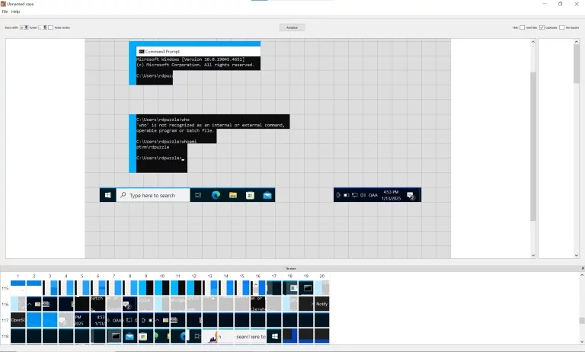Click the tile store vertical scrollbar
Image resolution: width=585 pixels, height=352 pixels.
[581, 320]
